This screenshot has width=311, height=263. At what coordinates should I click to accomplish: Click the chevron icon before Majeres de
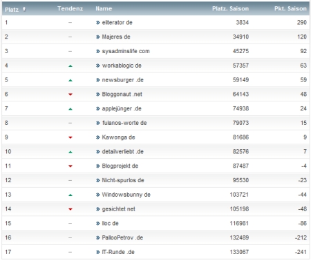click(98, 37)
